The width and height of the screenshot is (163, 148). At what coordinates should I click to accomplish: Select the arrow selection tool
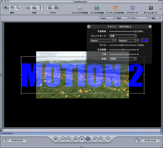(6, 8)
